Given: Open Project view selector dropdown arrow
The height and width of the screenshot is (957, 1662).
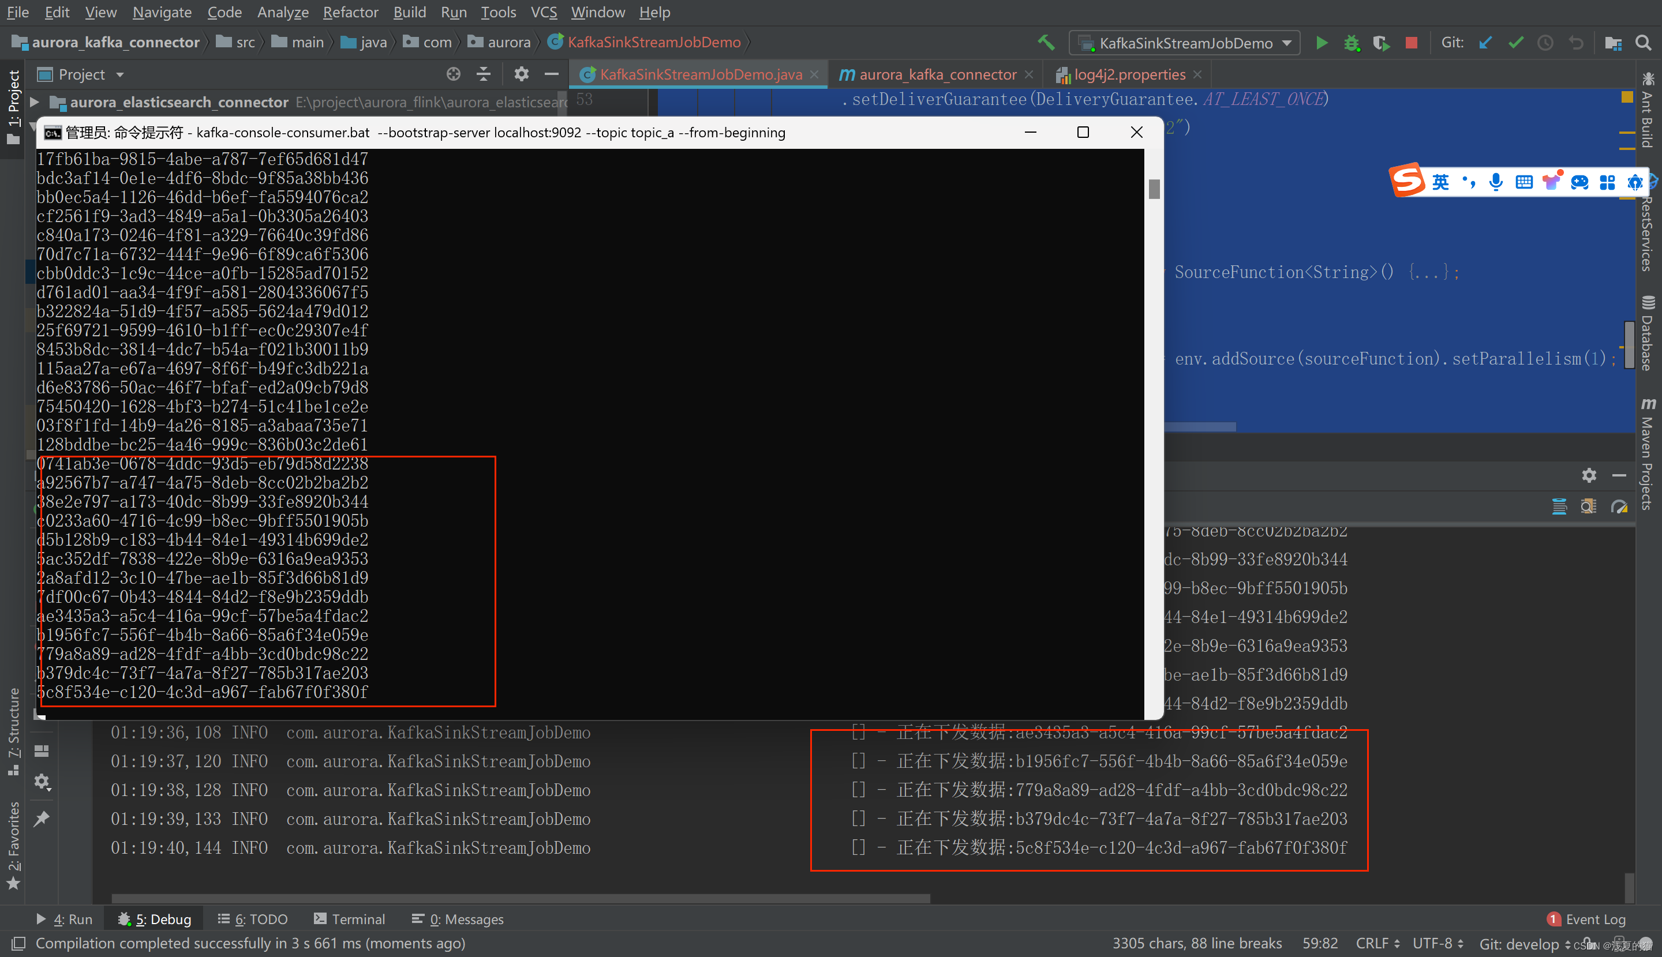Looking at the screenshot, I should (119, 75).
